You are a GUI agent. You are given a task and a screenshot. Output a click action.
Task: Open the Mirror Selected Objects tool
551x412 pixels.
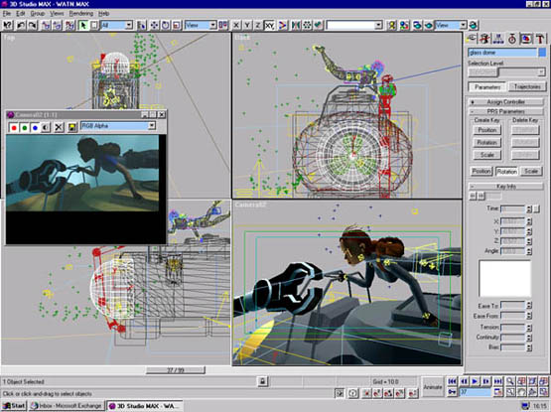click(x=296, y=25)
